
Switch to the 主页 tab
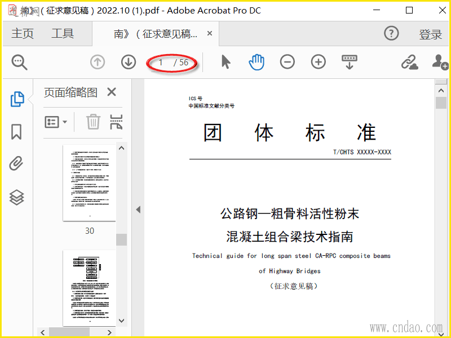[x=23, y=34]
